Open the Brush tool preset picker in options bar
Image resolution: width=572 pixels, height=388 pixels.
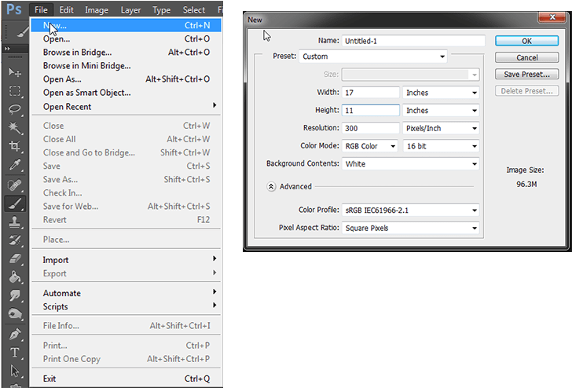tap(22, 31)
